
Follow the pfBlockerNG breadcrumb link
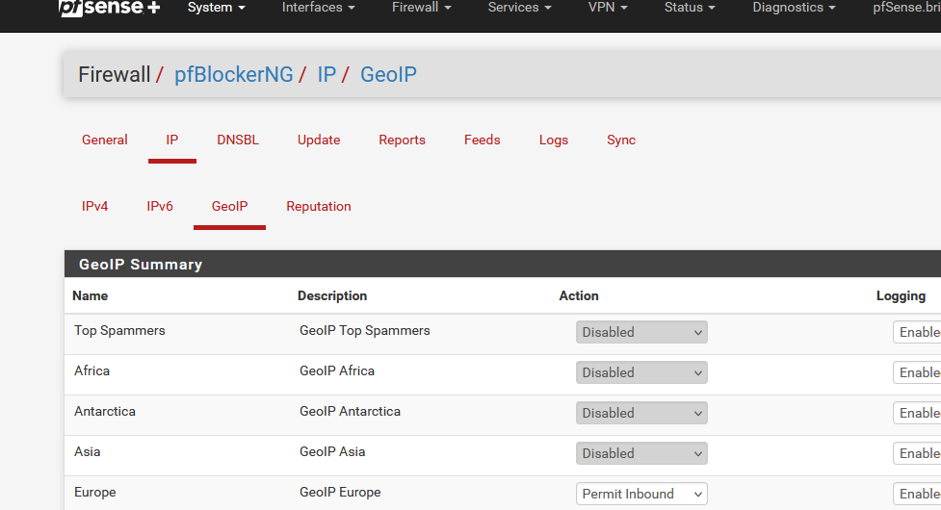point(233,74)
